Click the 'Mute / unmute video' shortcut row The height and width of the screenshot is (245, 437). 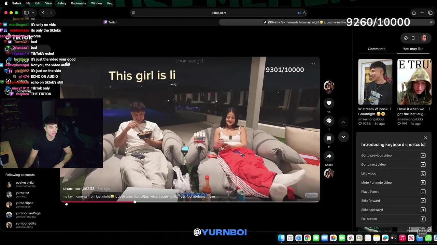click(393, 183)
